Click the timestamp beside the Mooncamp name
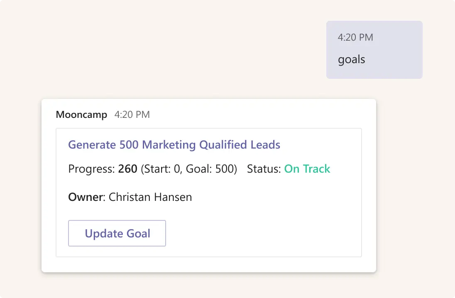This screenshot has height=298, width=455. pyautogui.click(x=132, y=115)
